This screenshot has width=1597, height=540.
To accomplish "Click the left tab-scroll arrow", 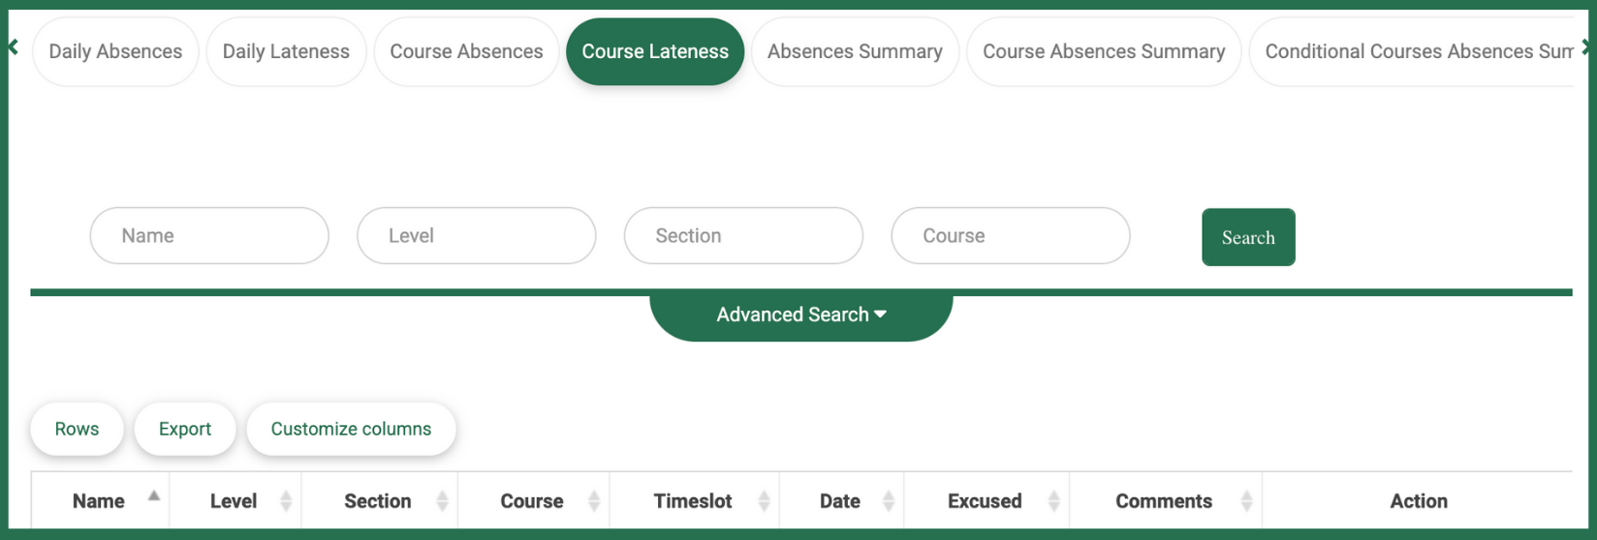I will click(x=14, y=46).
